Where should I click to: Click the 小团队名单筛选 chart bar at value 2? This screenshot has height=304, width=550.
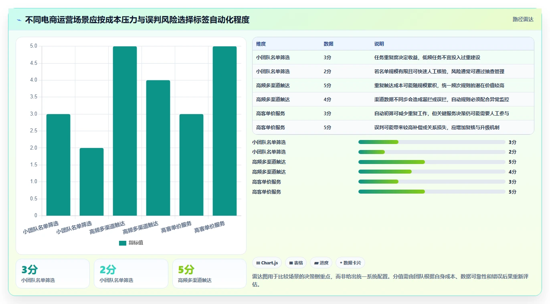pyautogui.click(x=92, y=182)
